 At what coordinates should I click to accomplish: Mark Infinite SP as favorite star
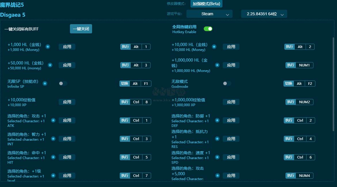pyautogui.click(x=45, y=83)
